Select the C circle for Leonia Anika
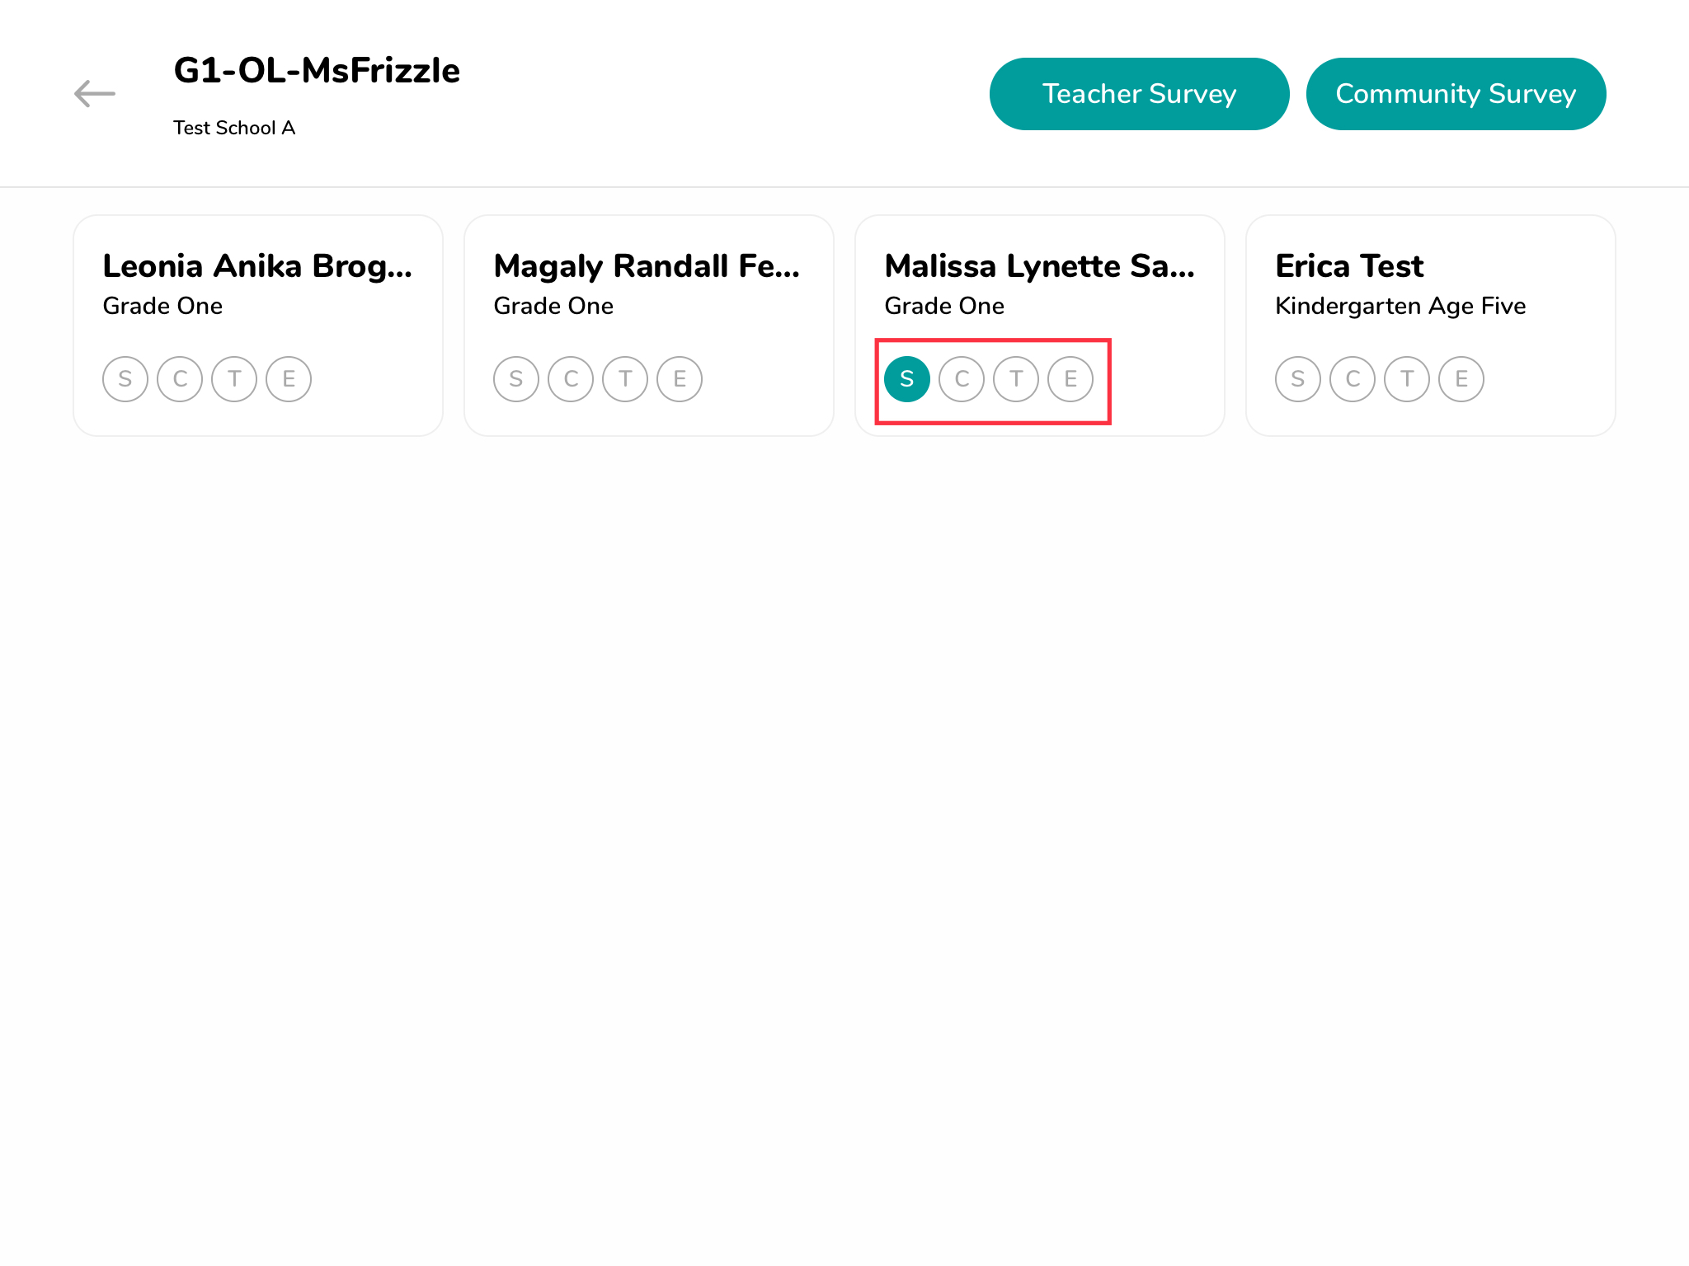This screenshot has height=1266, width=1689. click(180, 379)
